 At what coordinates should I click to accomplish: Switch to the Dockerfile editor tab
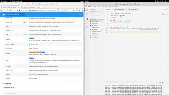[x=133, y=9]
